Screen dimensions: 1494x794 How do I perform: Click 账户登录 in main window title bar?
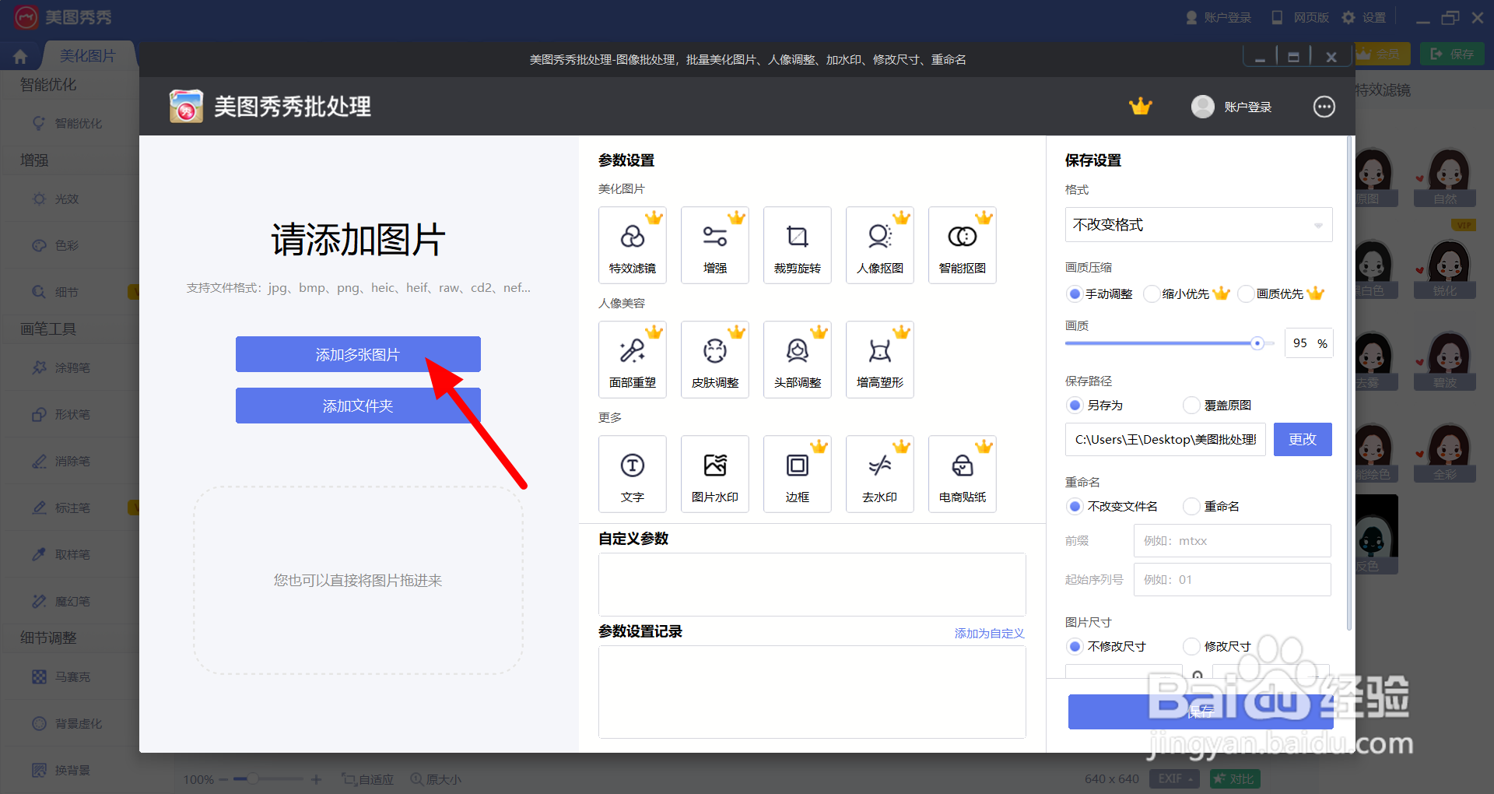coord(1219,17)
